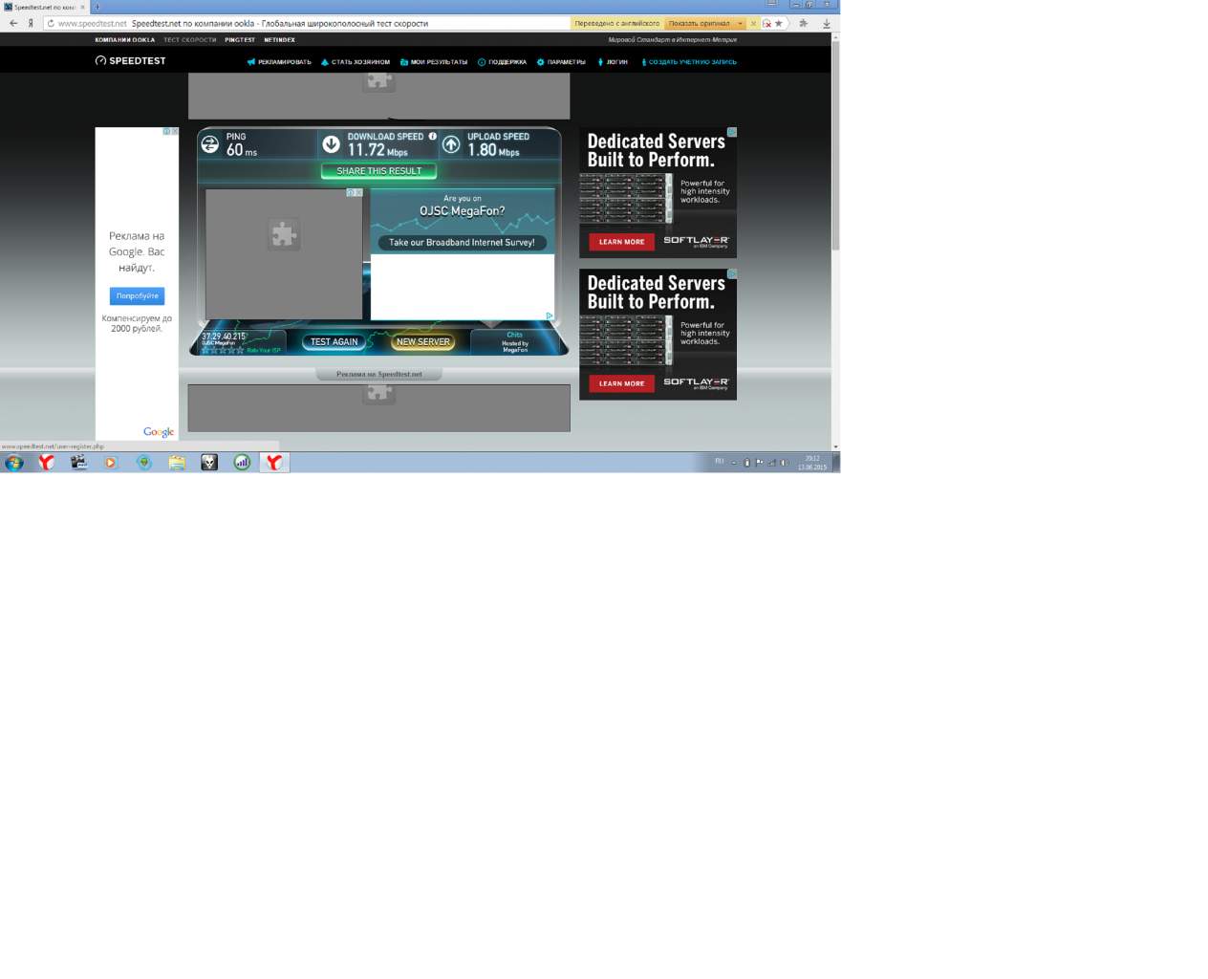Click the address bar showing www.speedtest.net
1208x979 pixels.
306,23
